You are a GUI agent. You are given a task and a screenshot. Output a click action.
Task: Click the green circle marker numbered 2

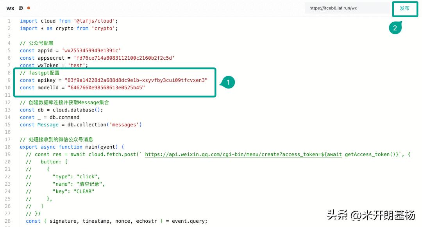tap(395, 28)
